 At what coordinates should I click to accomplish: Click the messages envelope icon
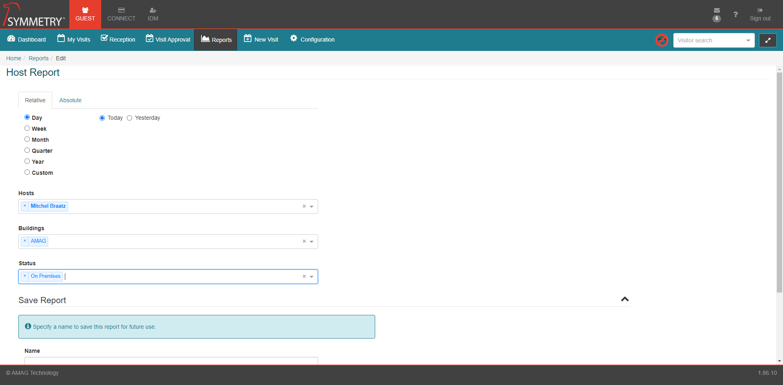click(x=717, y=11)
